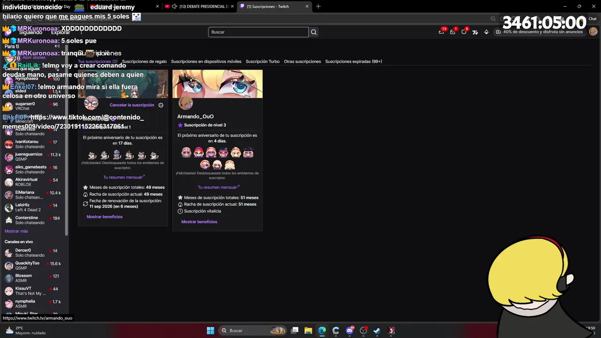Open Task View on the taskbar
Image resolution: width=601 pixels, height=338 pixels.
click(x=295, y=330)
